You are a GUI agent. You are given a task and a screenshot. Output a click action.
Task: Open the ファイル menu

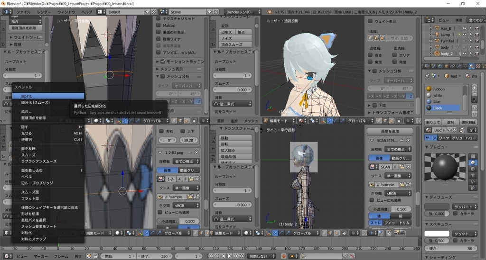point(24,12)
